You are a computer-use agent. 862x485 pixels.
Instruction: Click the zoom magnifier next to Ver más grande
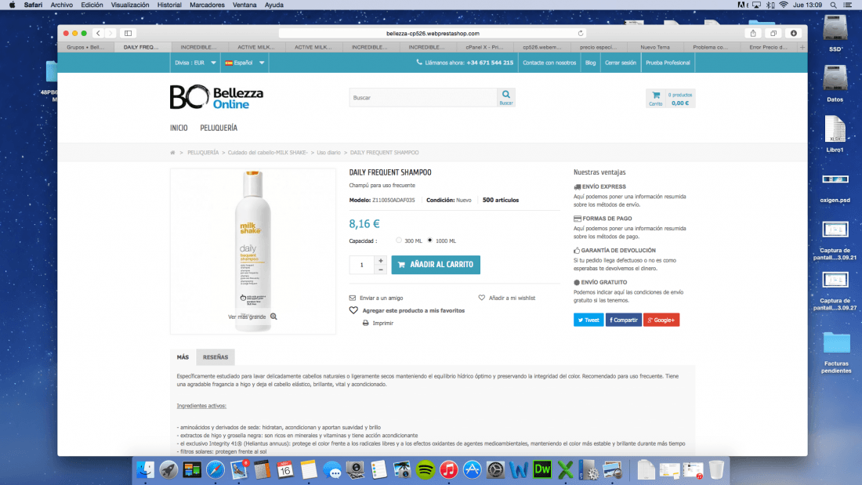[273, 317]
